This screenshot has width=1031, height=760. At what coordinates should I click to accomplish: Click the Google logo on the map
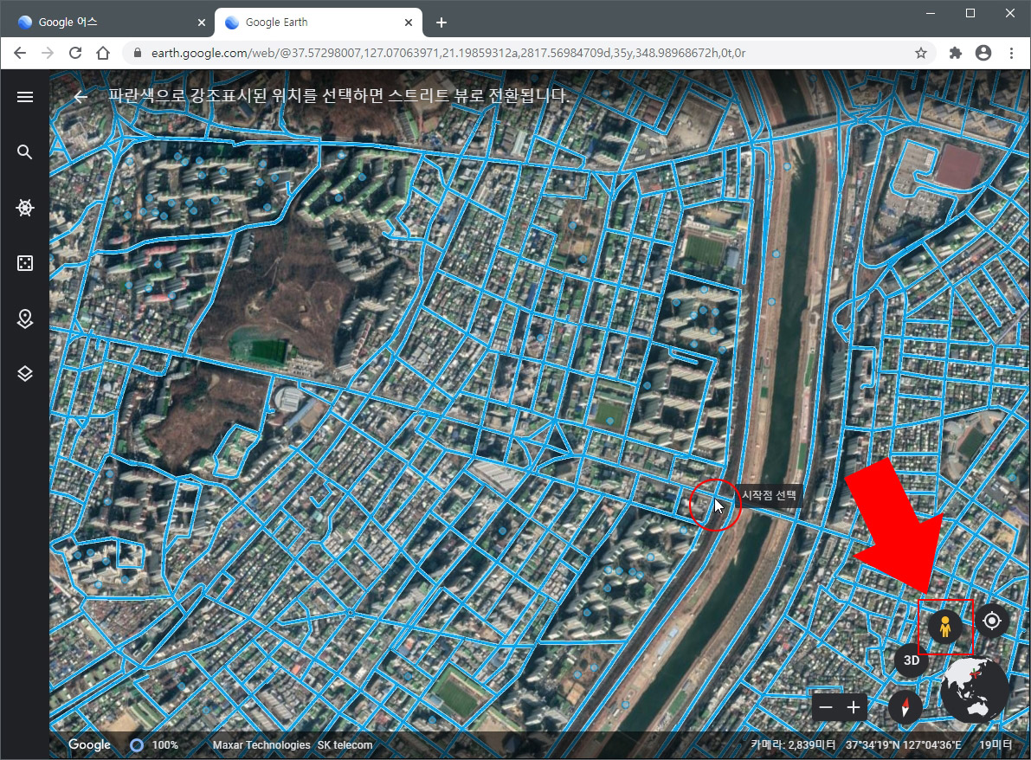click(x=89, y=744)
